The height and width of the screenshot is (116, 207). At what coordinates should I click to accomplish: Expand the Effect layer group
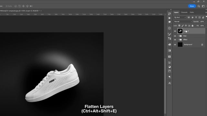[178, 40]
